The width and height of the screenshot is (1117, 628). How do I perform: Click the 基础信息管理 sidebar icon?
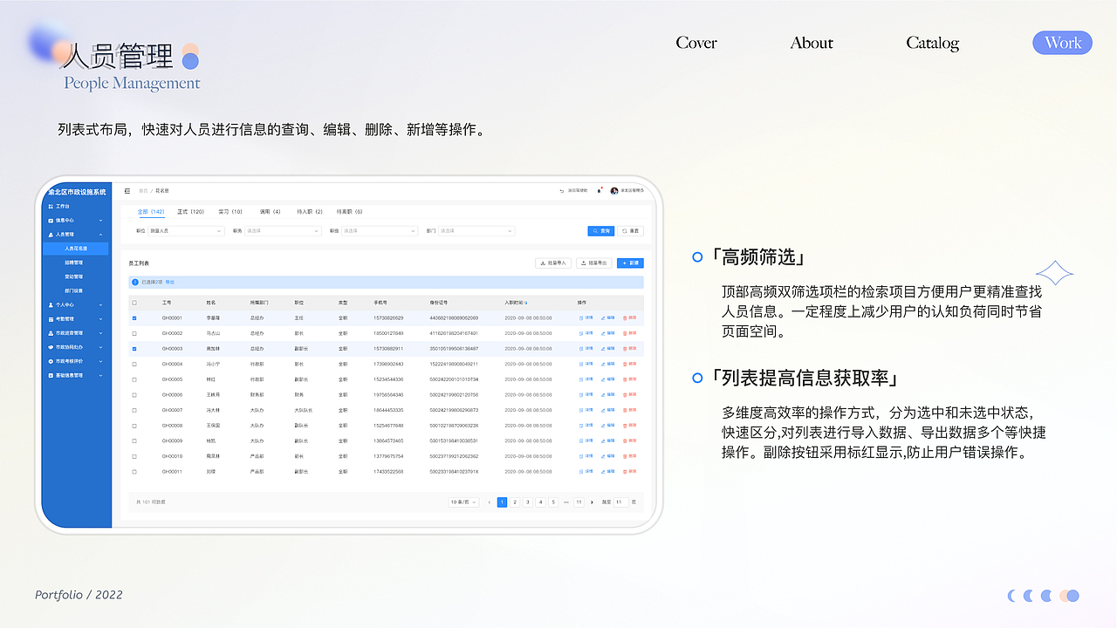[51, 375]
